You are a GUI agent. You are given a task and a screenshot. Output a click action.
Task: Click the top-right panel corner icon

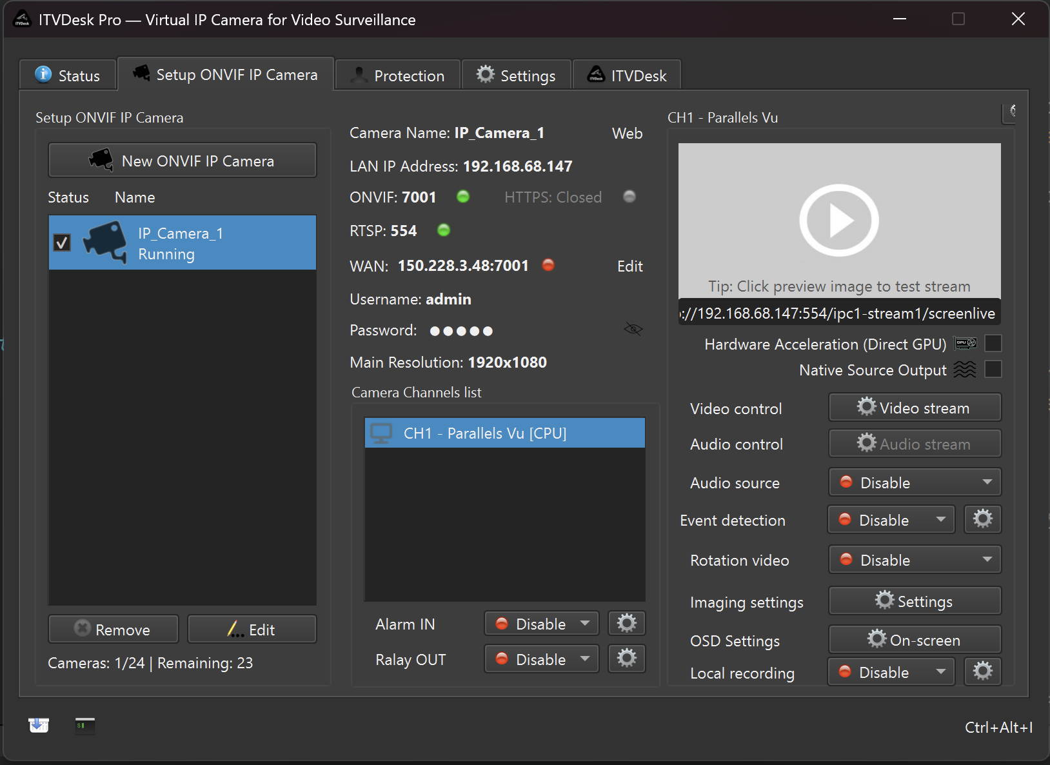click(1010, 113)
